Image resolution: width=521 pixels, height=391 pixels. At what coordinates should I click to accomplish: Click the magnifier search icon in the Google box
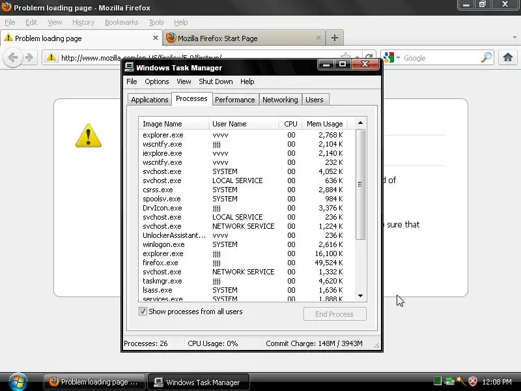click(x=486, y=57)
